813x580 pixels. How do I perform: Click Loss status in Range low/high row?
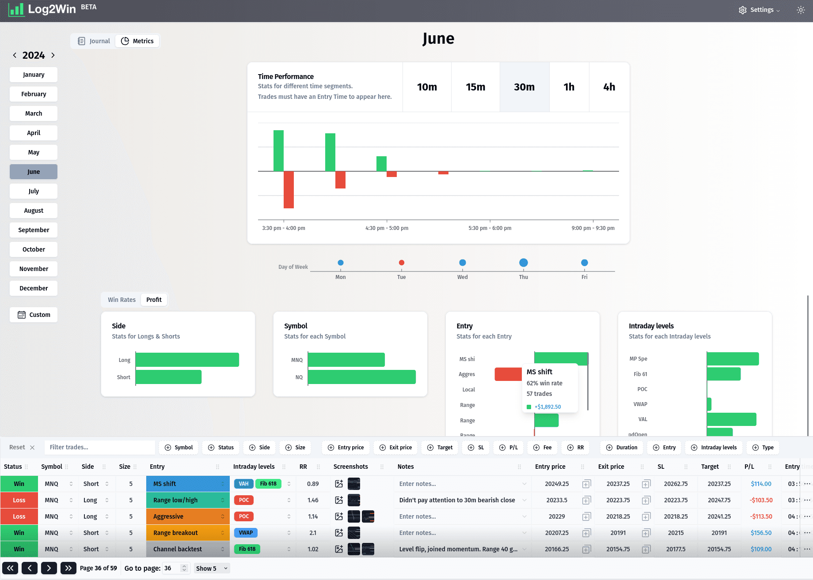coord(19,500)
